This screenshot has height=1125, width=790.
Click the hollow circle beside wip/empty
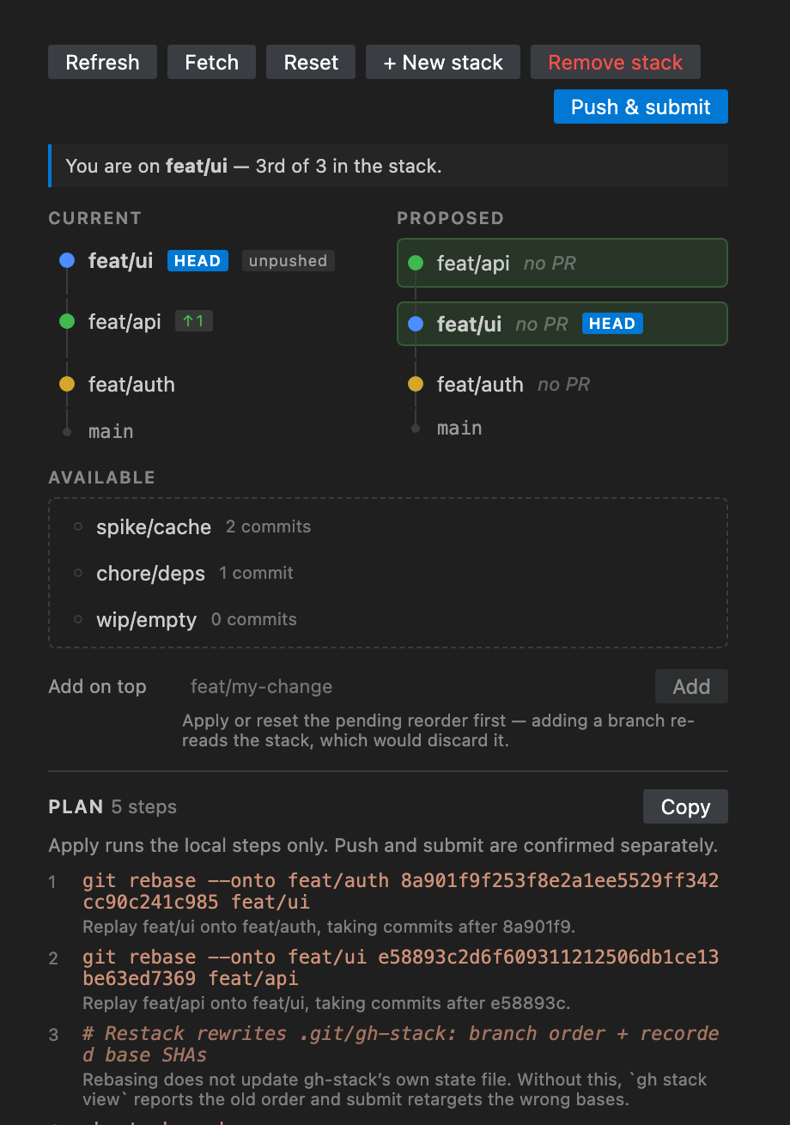(78, 619)
